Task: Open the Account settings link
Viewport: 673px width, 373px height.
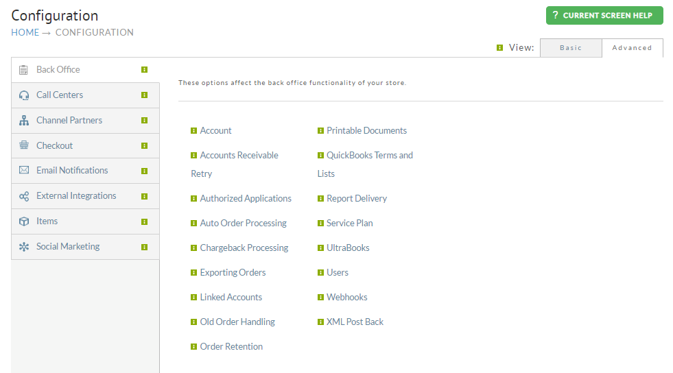Action: (x=215, y=130)
